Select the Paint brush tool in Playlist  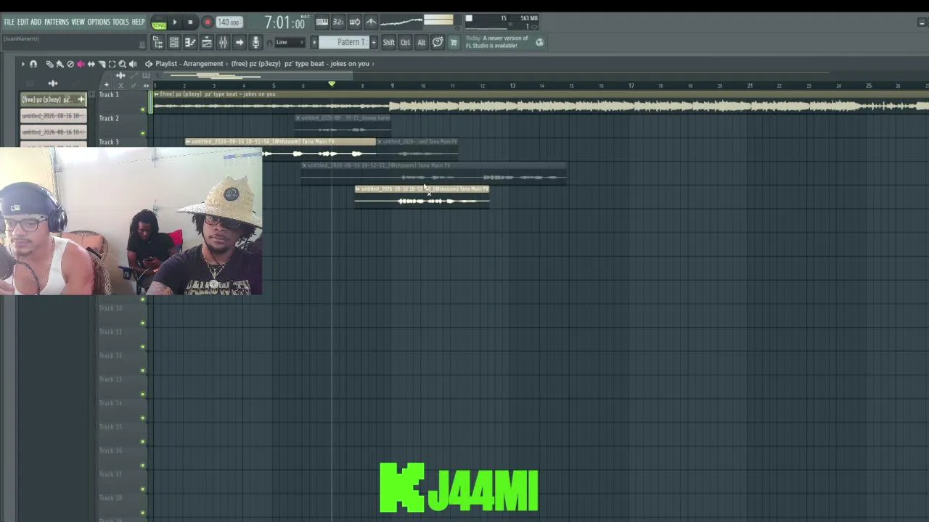(60, 64)
